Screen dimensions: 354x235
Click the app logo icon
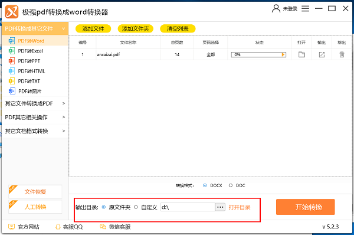12,12
